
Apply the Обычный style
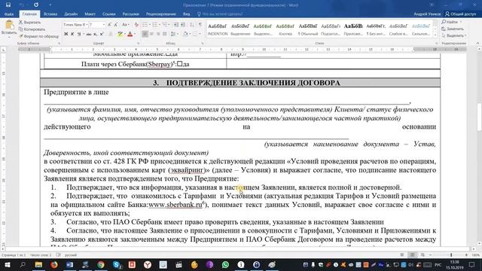[308, 29]
